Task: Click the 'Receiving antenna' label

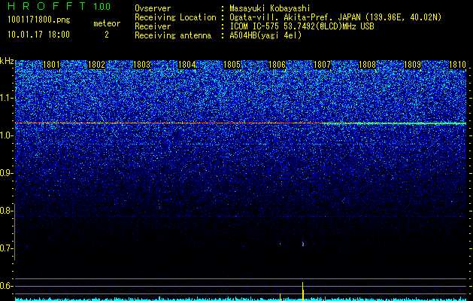Action: pyautogui.click(x=173, y=35)
